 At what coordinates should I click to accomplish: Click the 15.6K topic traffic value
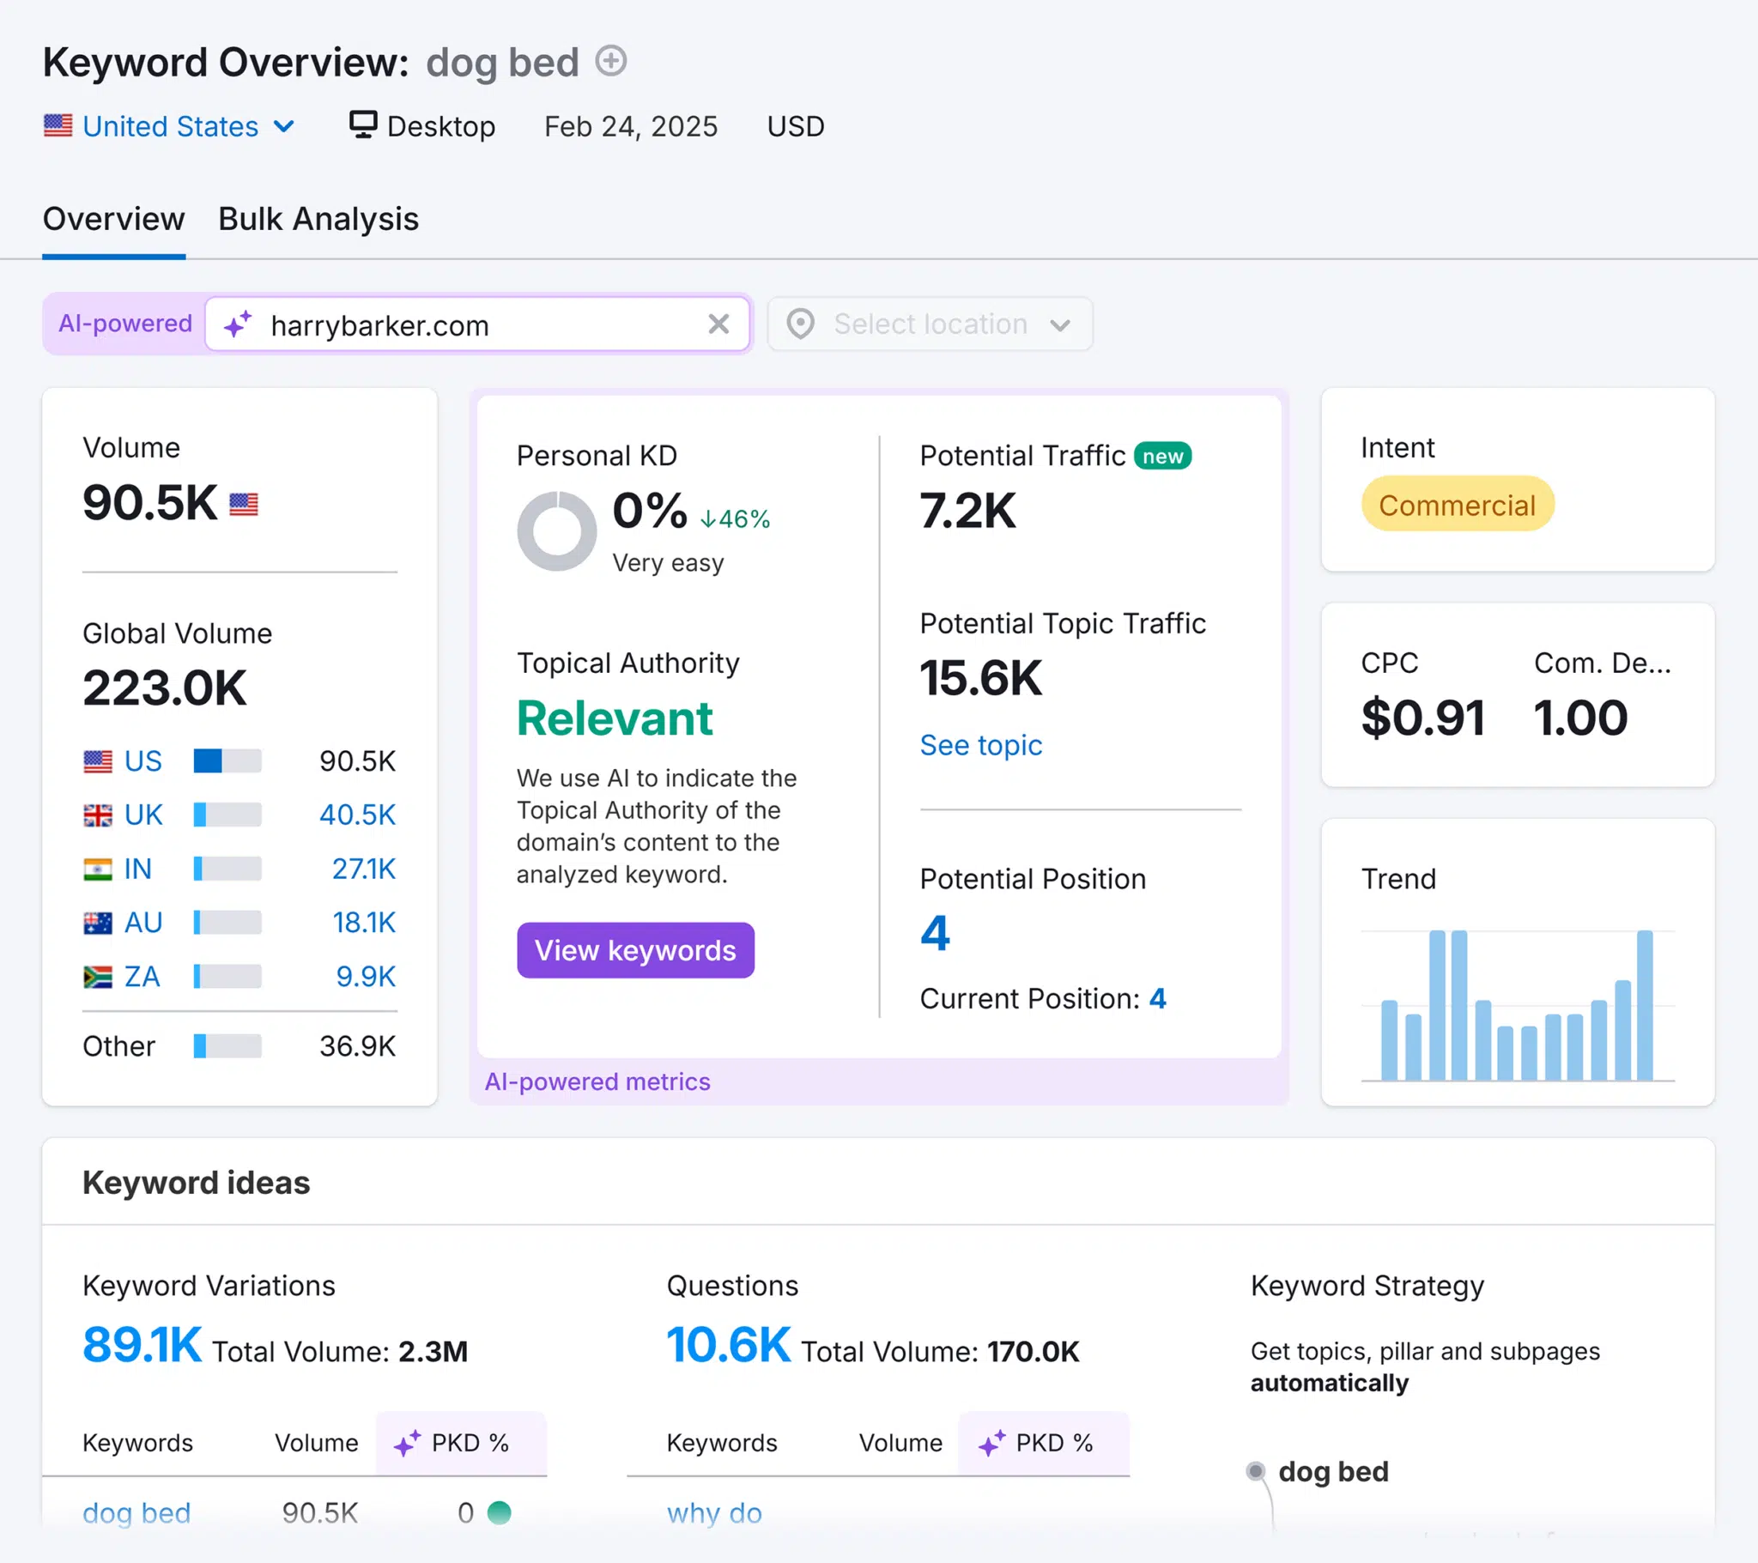(980, 679)
